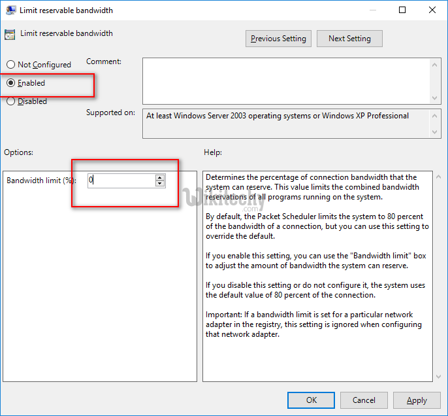Click the Comment box scroll down arrow
This screenshot has width=448, height=416.
[436, 97]
